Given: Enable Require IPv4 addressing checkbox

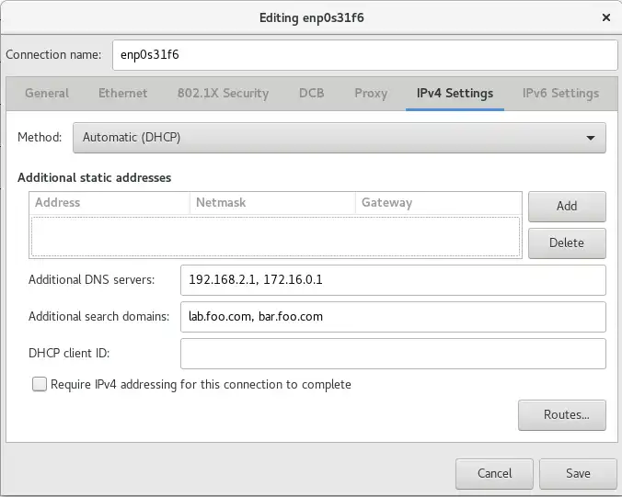Looking at the screenshot, I should click(40, 385).
